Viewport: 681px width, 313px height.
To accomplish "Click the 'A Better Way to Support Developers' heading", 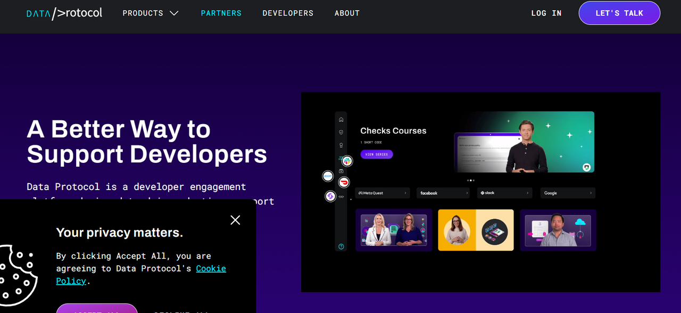I will 147,142.
